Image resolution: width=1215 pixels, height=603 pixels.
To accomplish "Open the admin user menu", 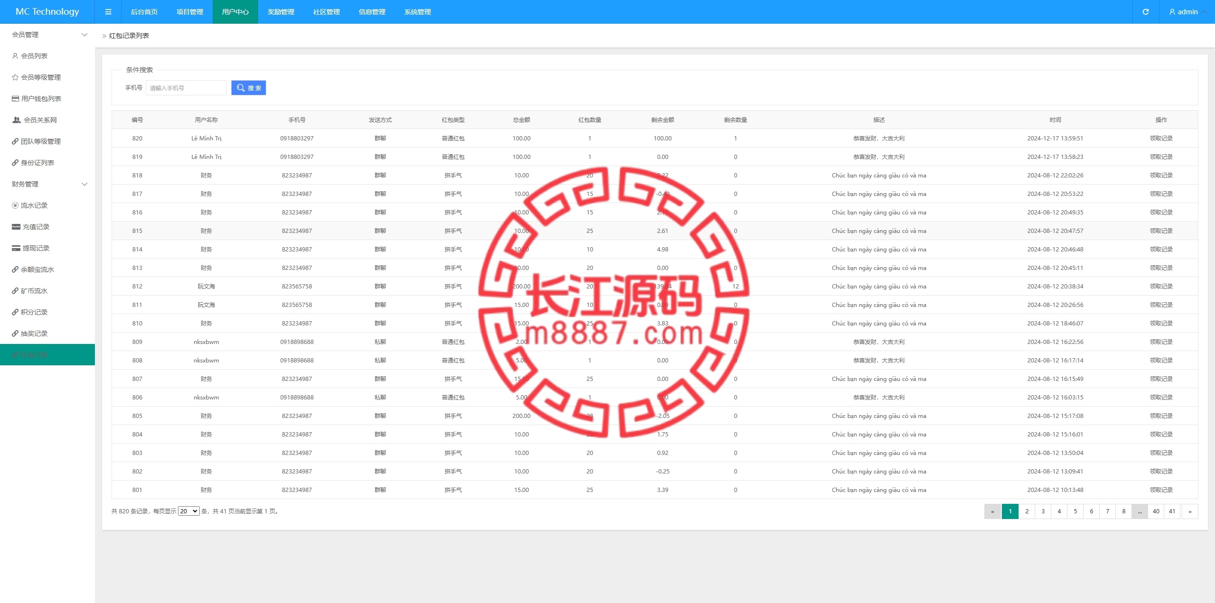I will coord(1187,12).
